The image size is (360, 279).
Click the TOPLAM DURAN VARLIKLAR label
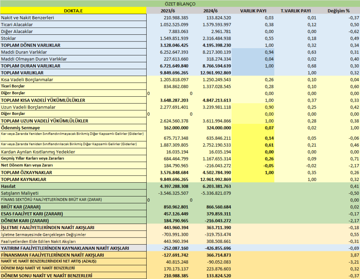point(73,66)
